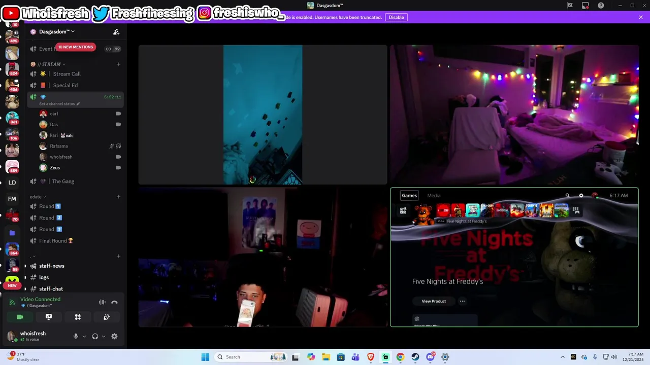Open the Discord help question mark icon
The image size is (650, 365).
point(601,6)
